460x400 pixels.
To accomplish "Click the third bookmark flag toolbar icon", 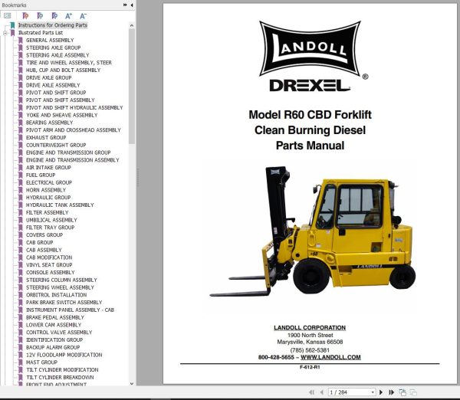I will point(54,16).
